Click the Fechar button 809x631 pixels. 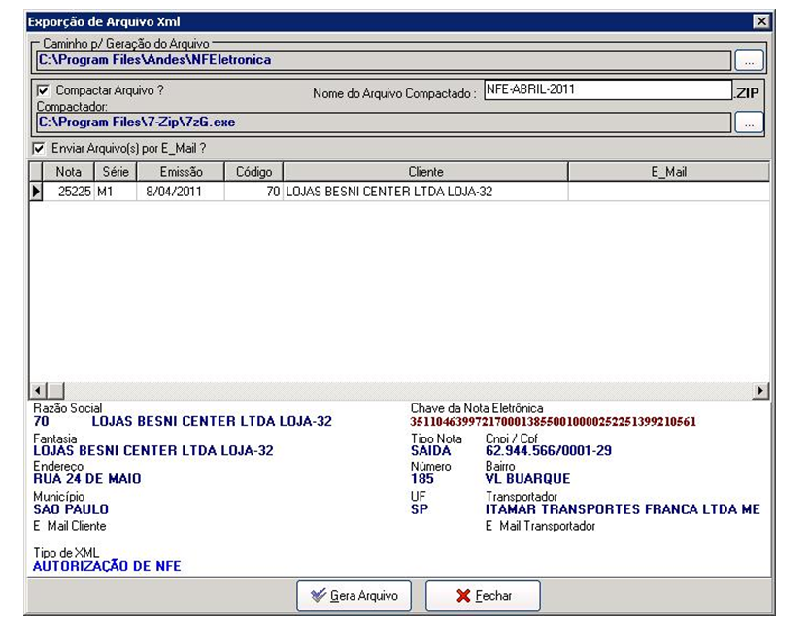coord(483,596)
